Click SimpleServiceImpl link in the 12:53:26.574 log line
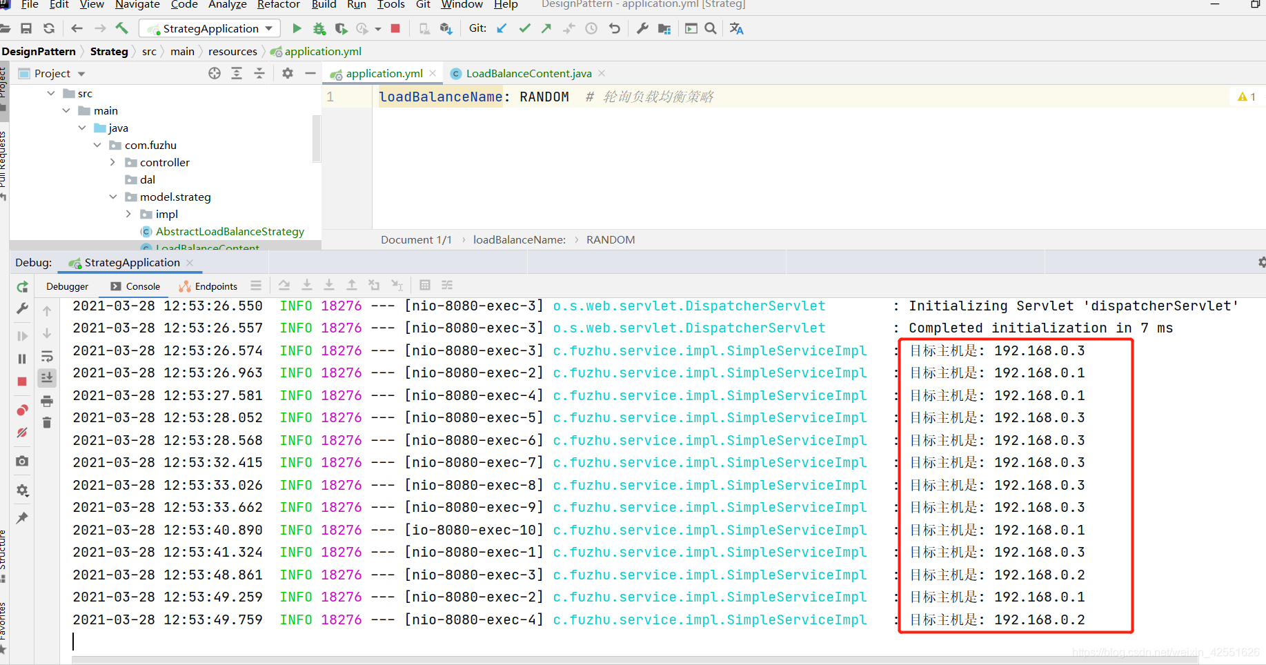 [710, 350]
